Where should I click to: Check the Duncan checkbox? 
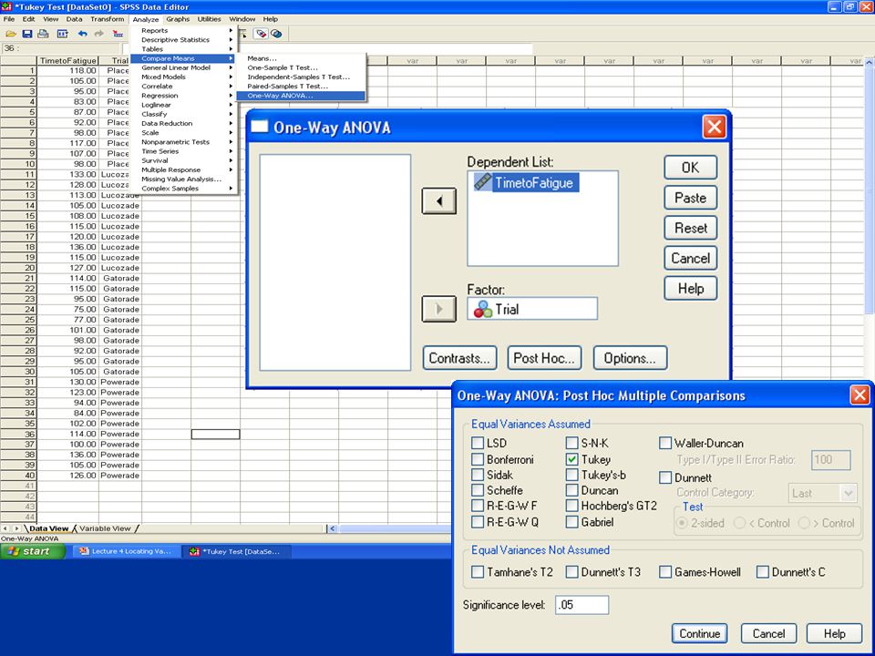tap(571, 490)
